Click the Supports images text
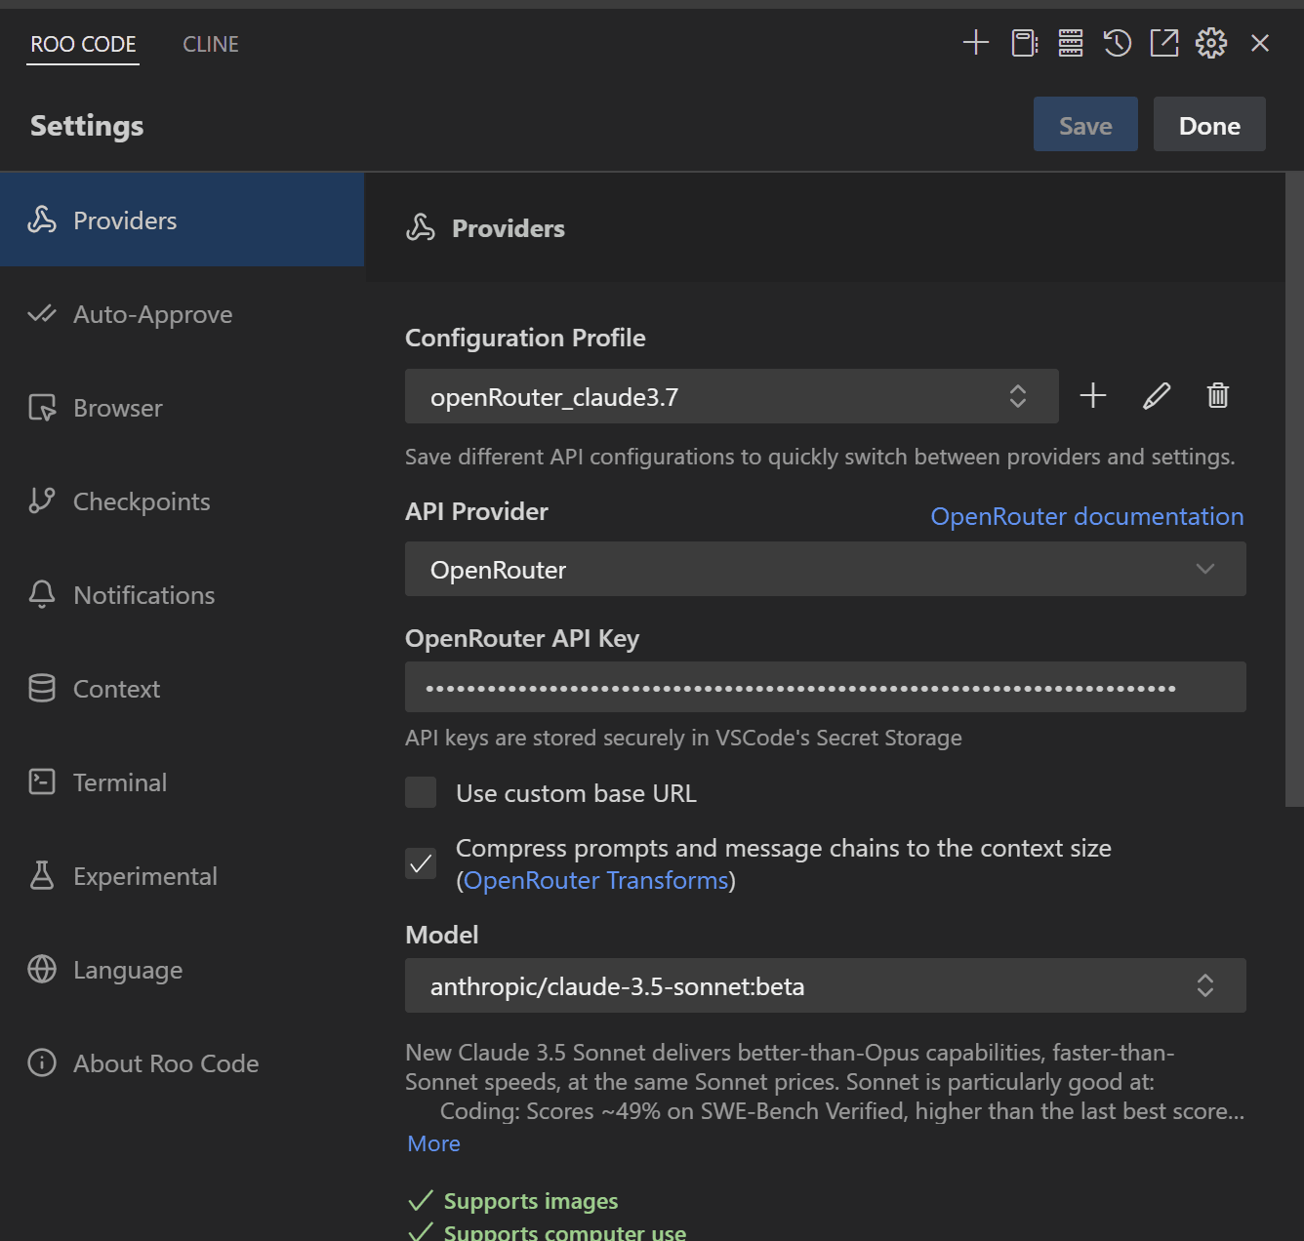Image resolution: width=1304 pixels, height=1241 pixels. click(x=531, y=1201)
